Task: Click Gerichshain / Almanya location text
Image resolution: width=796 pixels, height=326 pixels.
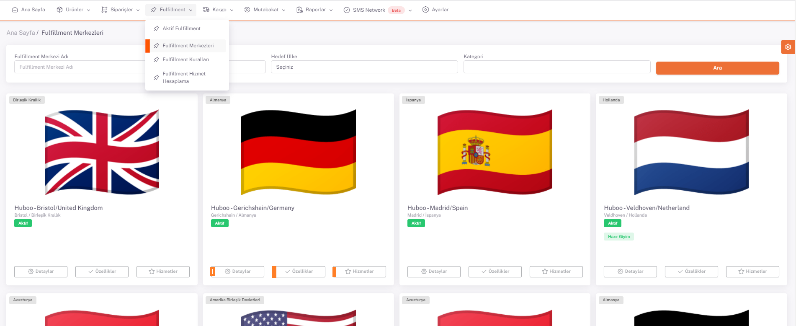Action: click(233, 215)
